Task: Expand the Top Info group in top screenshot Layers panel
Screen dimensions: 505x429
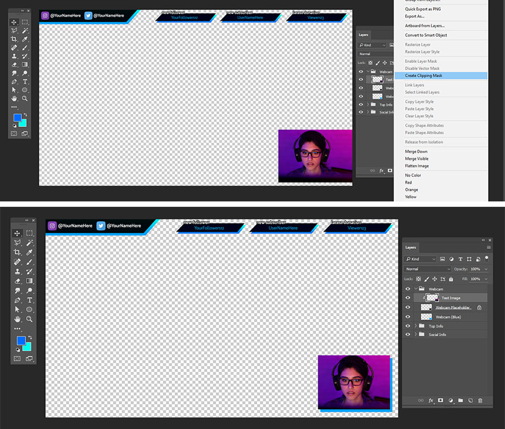Action: [x=368, y=105]
